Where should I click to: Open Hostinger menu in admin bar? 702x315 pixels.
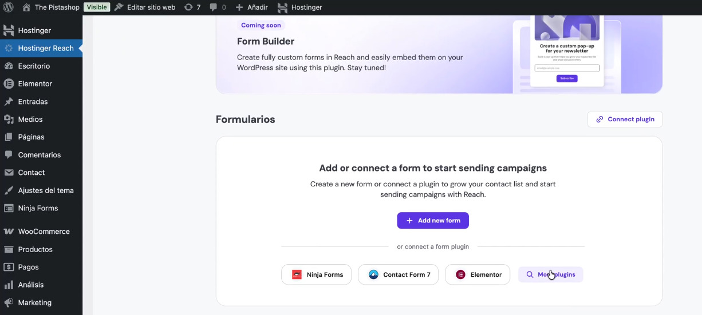[x=300, y=7]
